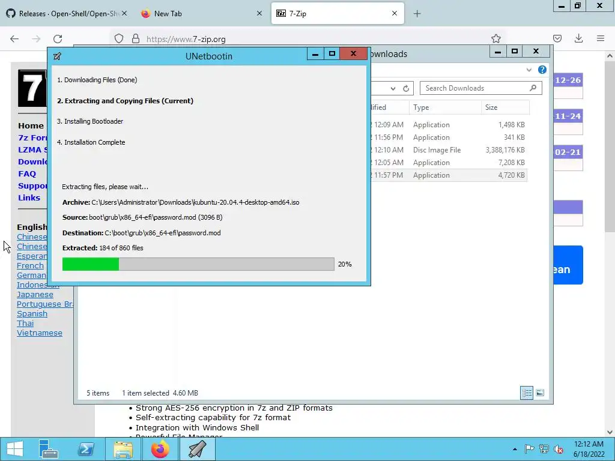Switch to the Releases Open-Shell tab
Screen dimensions: 615x461
67,13
